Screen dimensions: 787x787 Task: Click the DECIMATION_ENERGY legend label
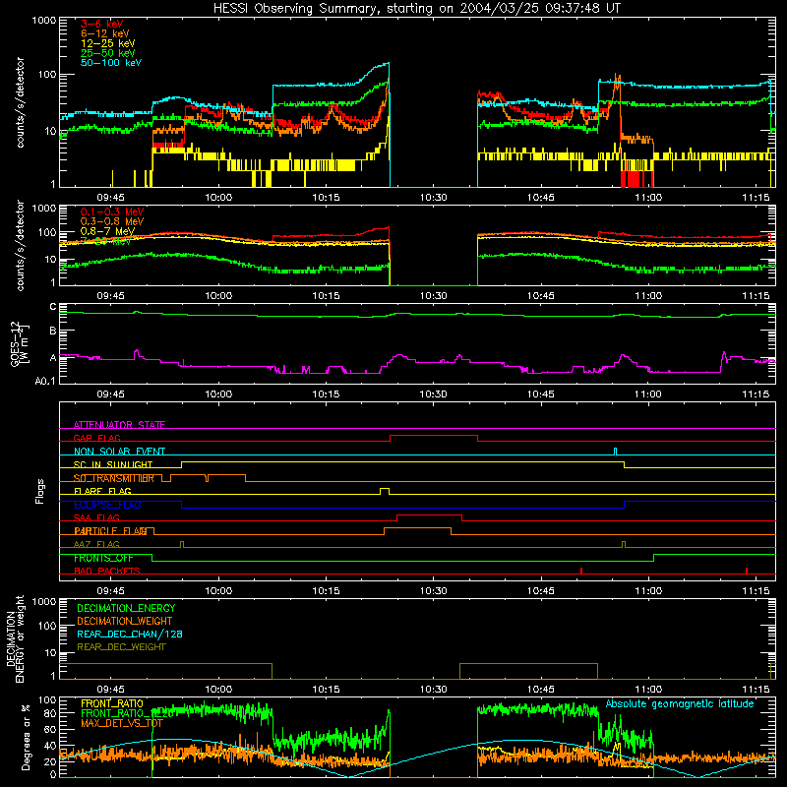(x=126, y=608)
